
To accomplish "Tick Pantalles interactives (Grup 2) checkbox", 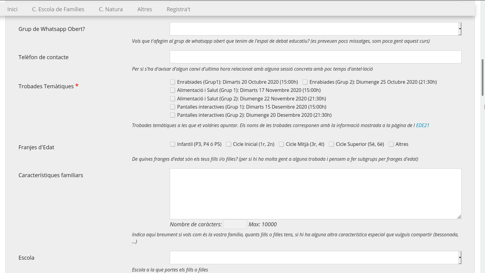I will click(172, 115).
